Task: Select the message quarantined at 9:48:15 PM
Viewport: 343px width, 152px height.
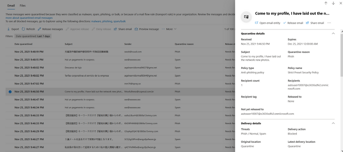Action: tap(120, 60)
